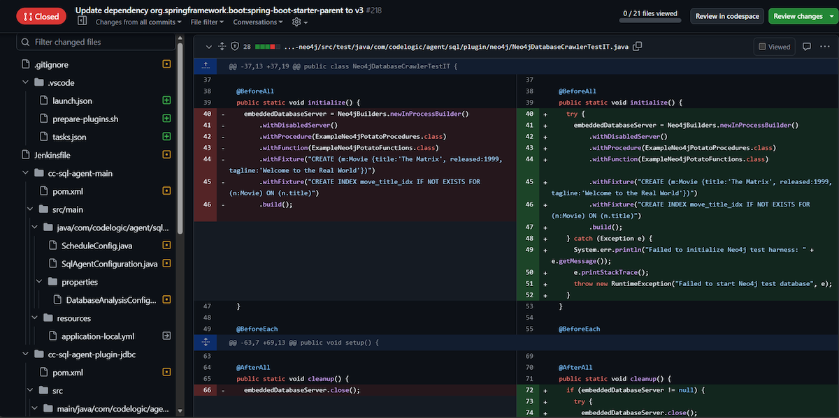
Task: Expand hidden lines before the setup() hunk
Action: [x=206, y=343]
